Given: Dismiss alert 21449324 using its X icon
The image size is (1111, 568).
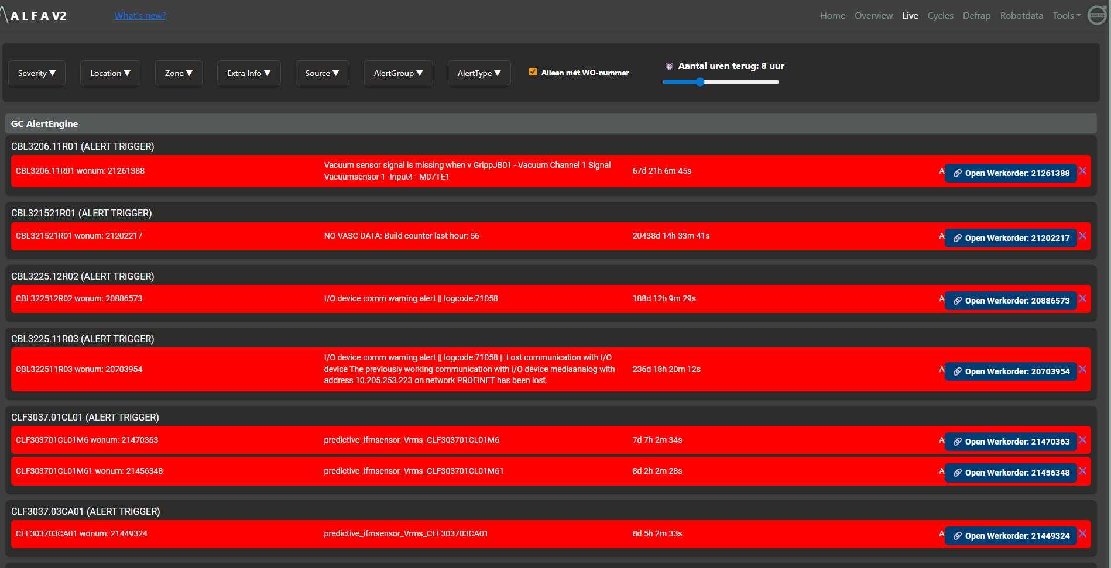Looking at the screenshot, I should 1083,533.
